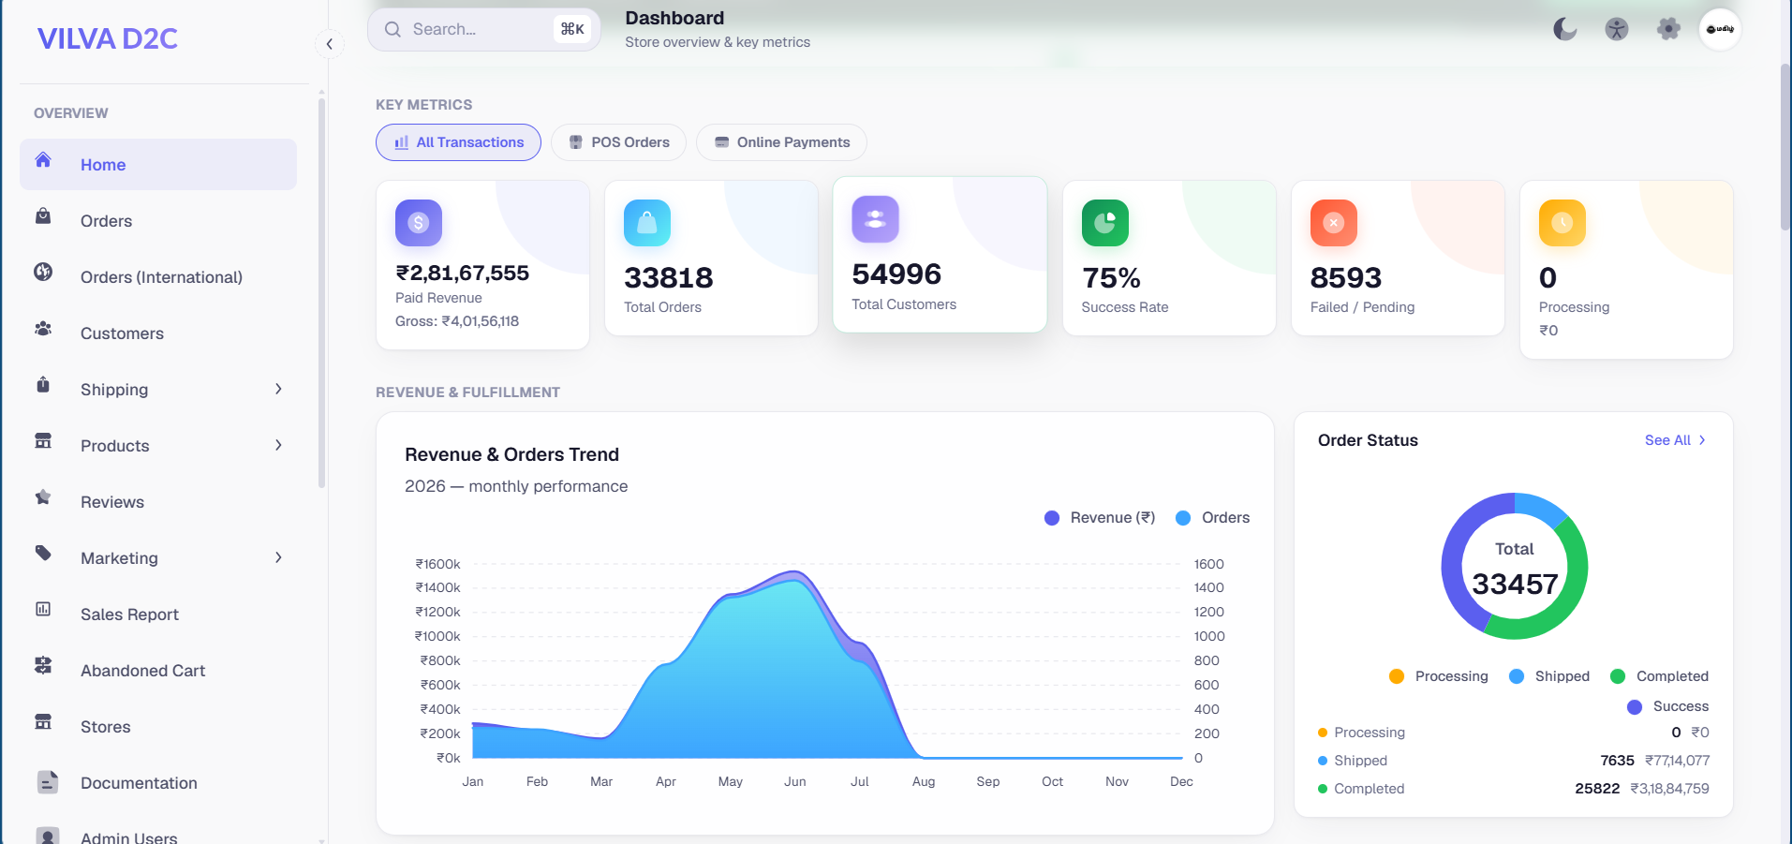This screenshot has width=1792, height=844.
Task: Click the Abandoned Cart icon
Action: [43, 666]
